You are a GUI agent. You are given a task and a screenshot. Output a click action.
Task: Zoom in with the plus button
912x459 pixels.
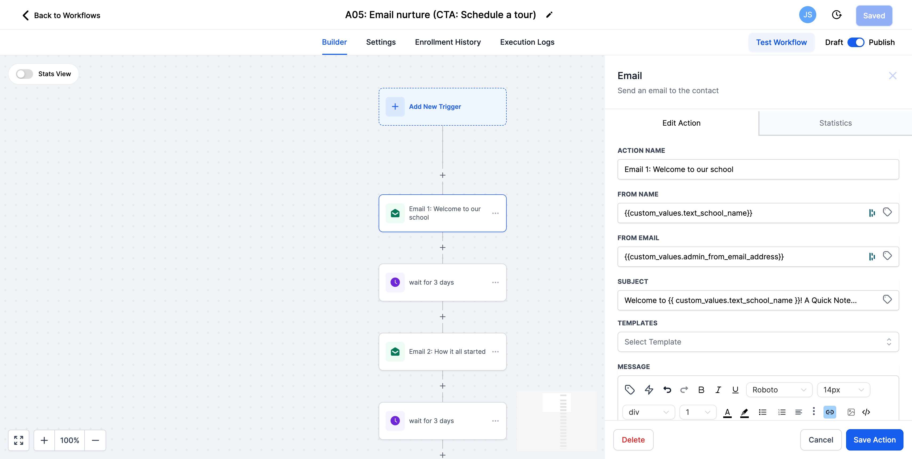pos(44,440)
